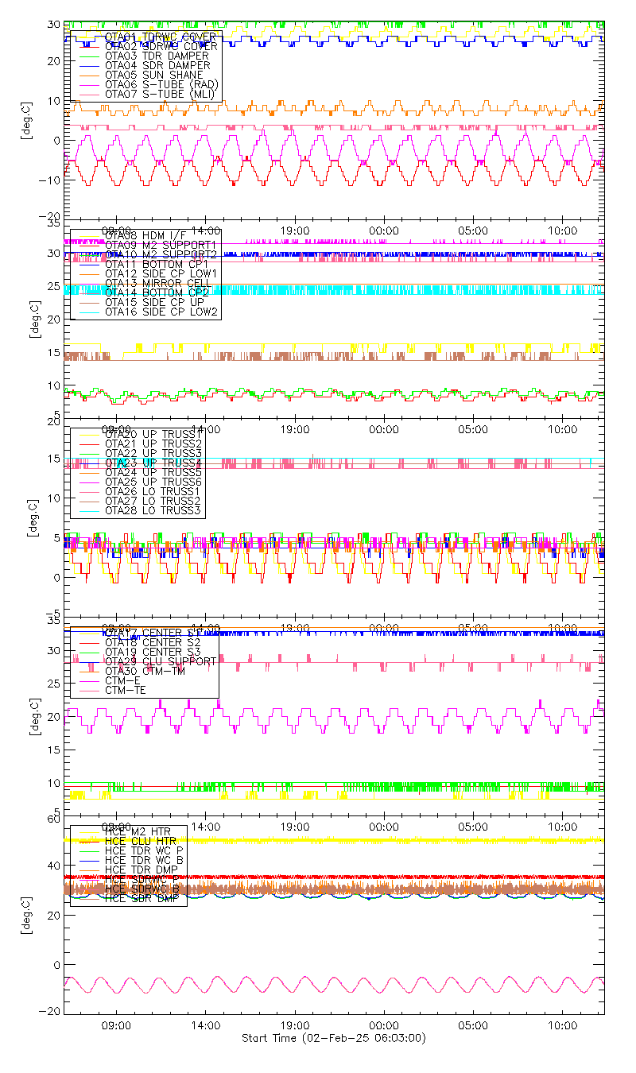Click the y-axis tick label '60'
Image resolution: width=636 pixels, height=1073 pixels.
pyautogui.click(x=54, y=820)
